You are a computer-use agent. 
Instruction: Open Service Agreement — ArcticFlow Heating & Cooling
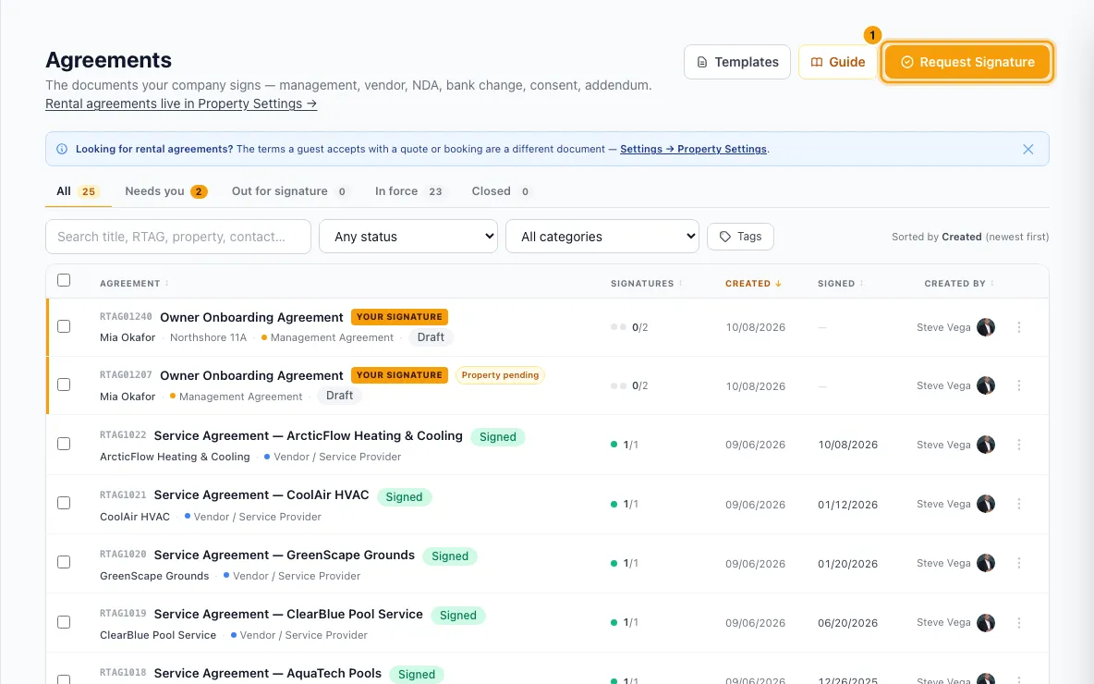pos(309,435)
